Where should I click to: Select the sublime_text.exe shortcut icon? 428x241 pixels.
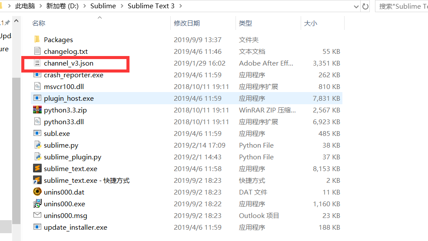click(37, 180)
